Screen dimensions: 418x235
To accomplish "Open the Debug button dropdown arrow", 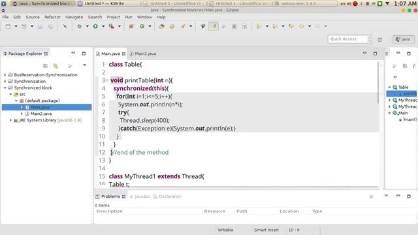I will click(87, 26).
